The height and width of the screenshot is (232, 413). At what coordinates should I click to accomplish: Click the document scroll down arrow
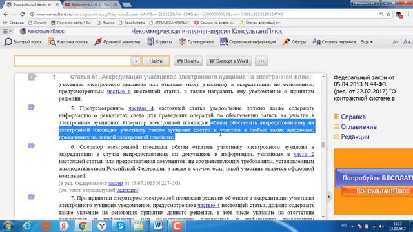tap(323, 217)
